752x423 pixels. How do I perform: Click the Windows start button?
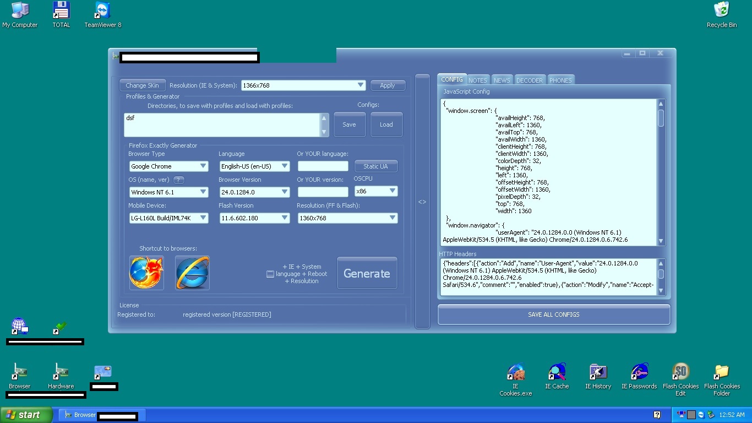(x=26, y=415)
